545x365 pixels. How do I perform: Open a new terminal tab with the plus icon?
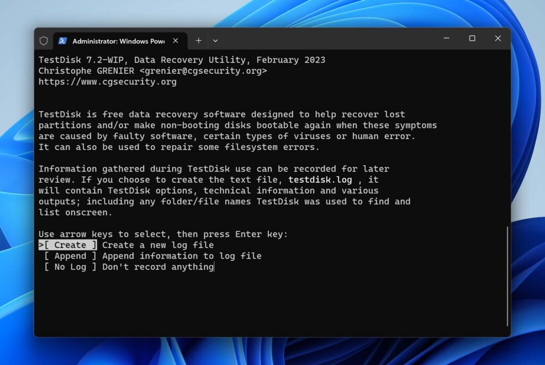[199, 40]
